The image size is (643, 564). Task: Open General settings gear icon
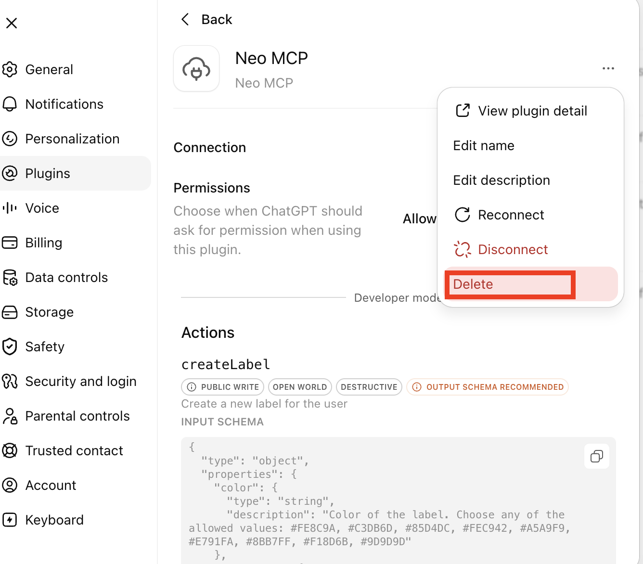pos(10,69)
